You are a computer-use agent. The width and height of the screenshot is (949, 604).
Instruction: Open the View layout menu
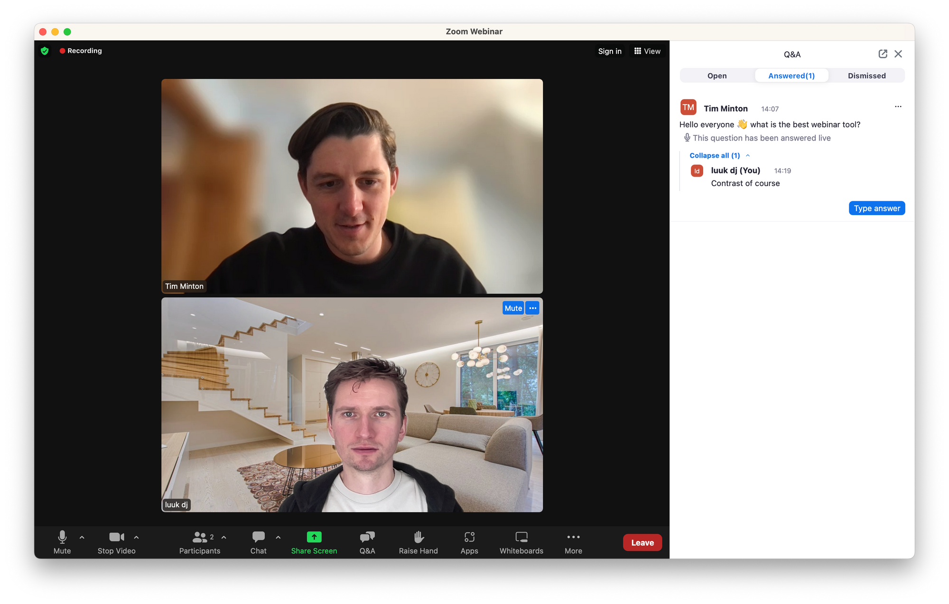[647, 51]
